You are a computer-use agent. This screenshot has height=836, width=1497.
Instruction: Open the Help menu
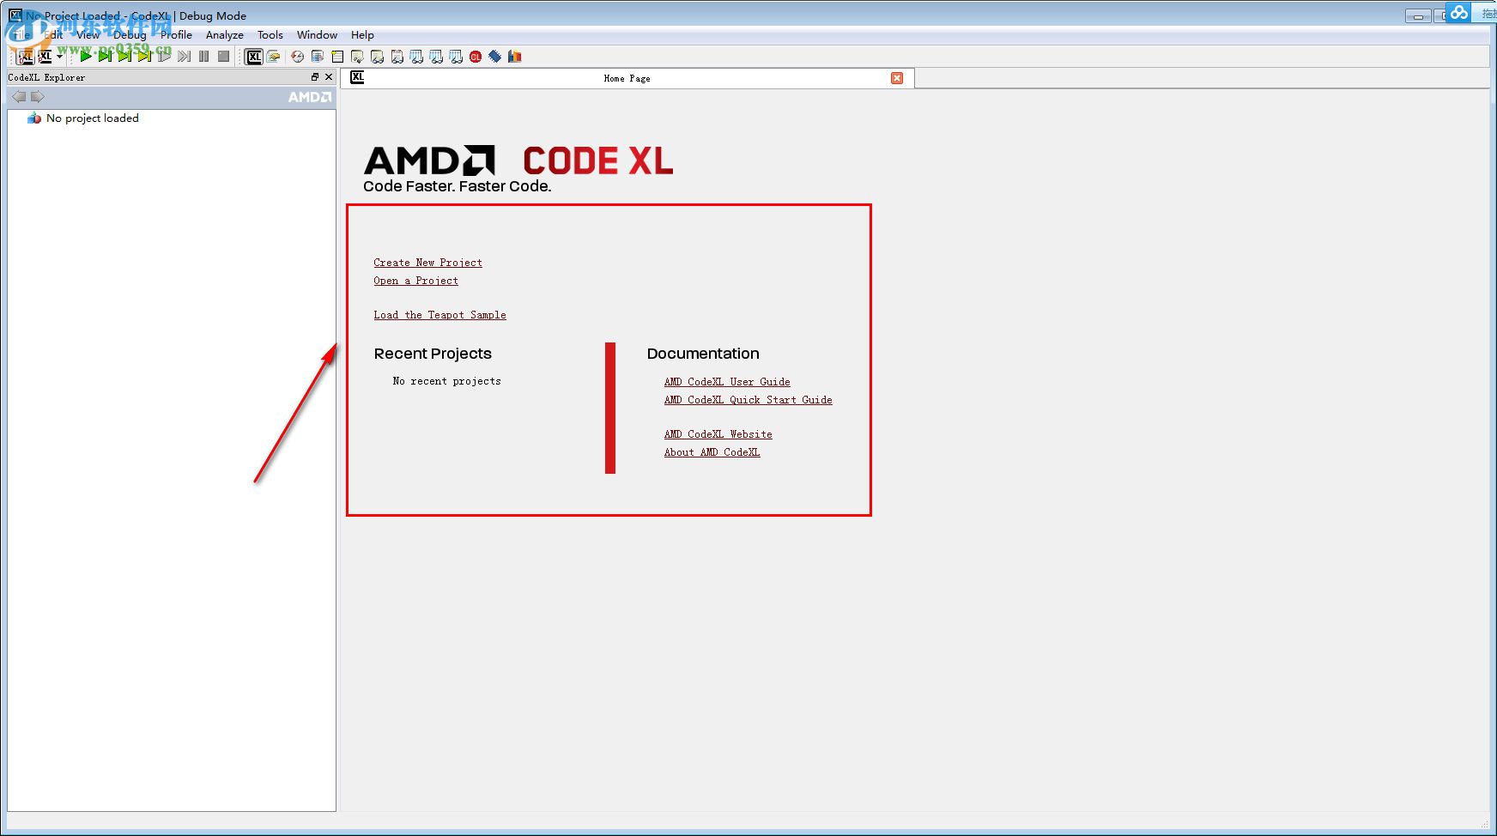[362, 35]
